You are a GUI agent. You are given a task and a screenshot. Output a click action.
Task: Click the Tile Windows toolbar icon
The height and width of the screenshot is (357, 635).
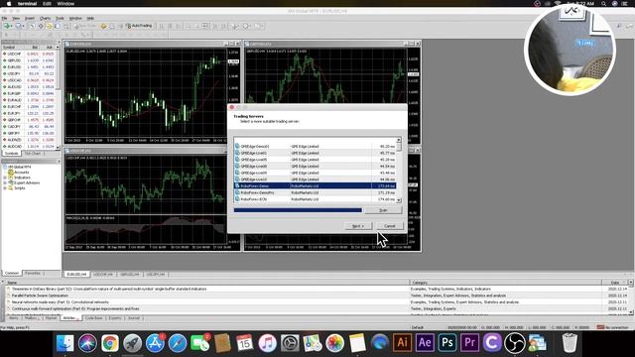[205, 26]
